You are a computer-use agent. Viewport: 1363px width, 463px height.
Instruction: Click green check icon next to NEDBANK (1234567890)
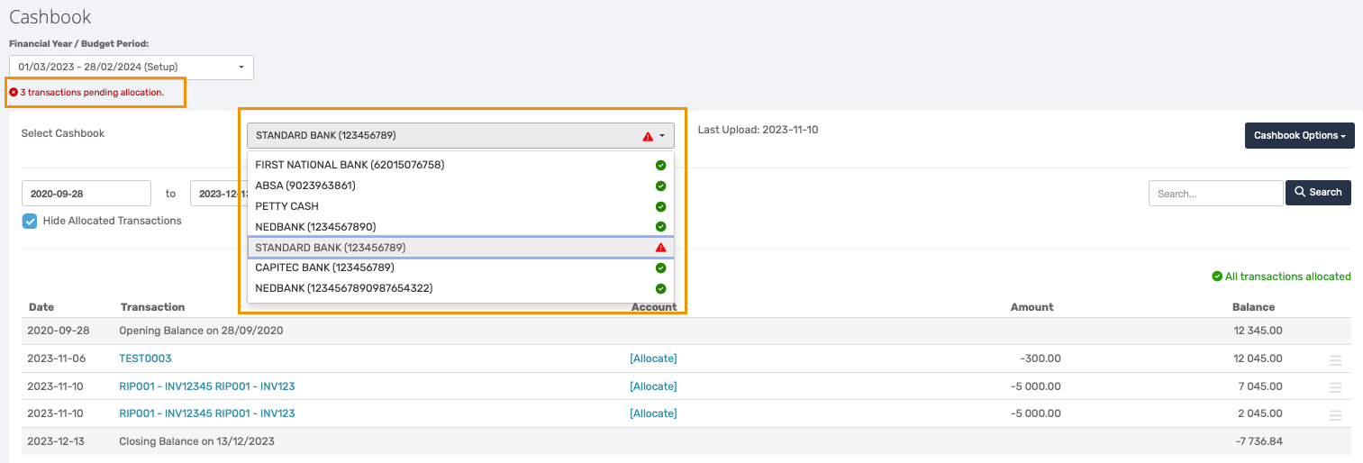(660, 227)
